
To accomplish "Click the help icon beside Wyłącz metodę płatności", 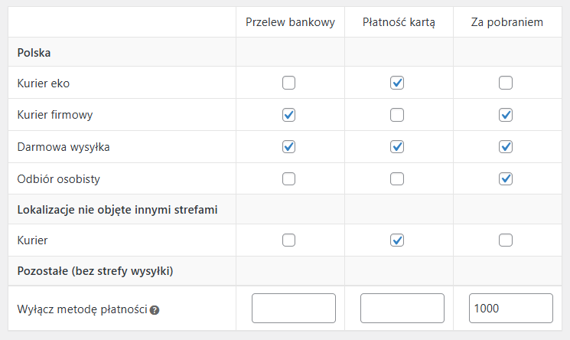I will (x=155, y=310).
